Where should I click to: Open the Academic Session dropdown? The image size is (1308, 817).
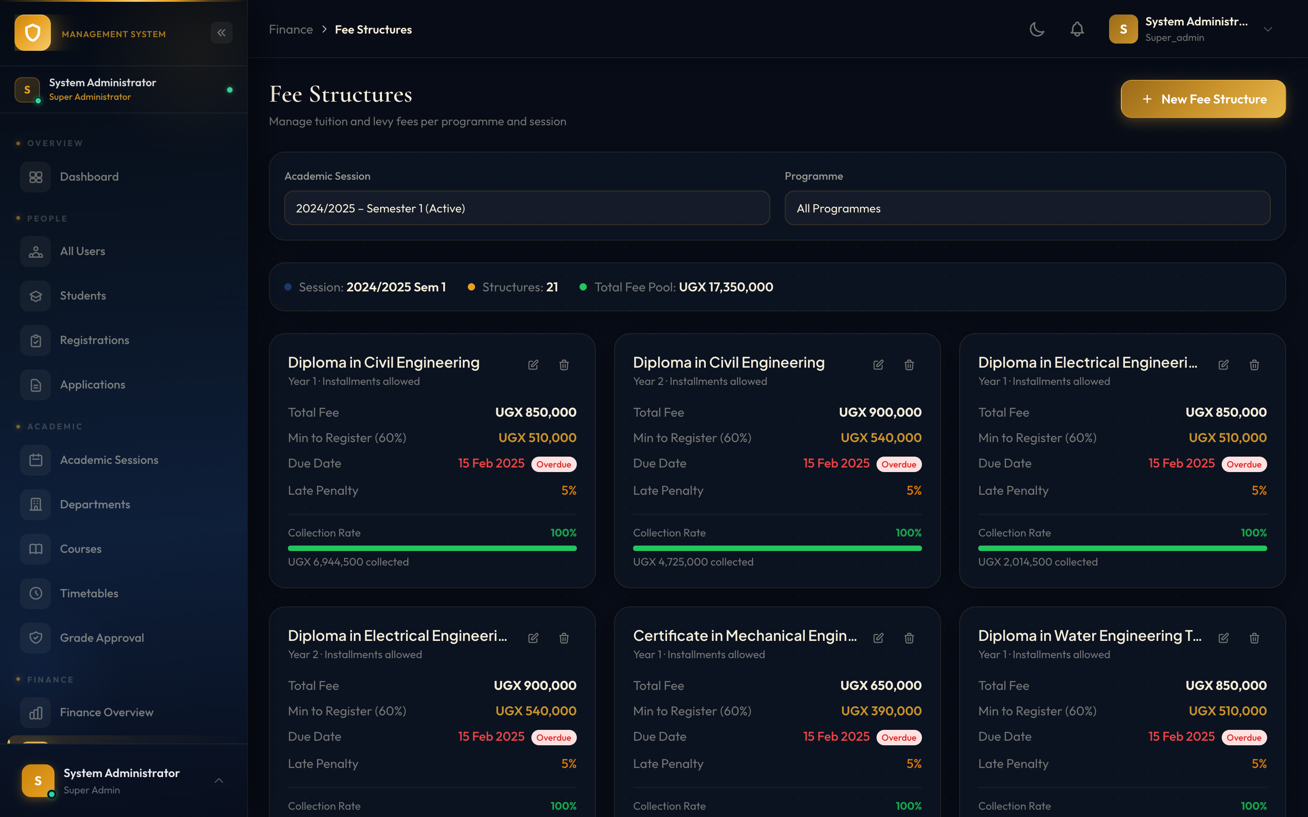click(x=527, y=208)
